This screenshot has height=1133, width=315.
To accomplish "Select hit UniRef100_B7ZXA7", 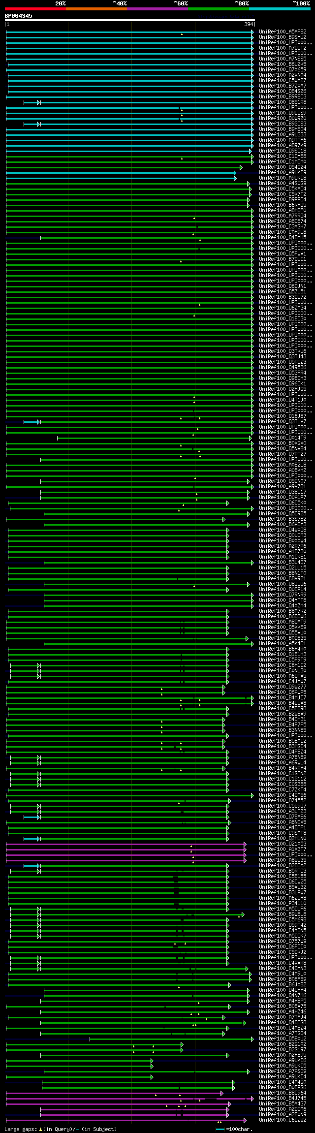I will tap(283, 86).
